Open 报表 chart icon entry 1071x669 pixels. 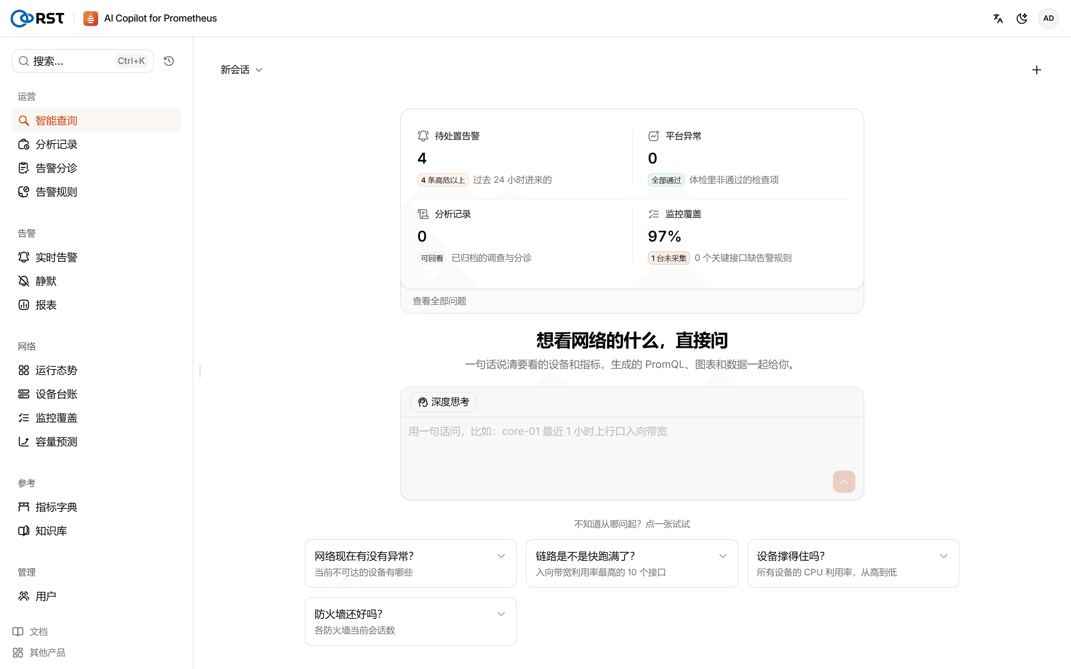click(x=96, y=305)
